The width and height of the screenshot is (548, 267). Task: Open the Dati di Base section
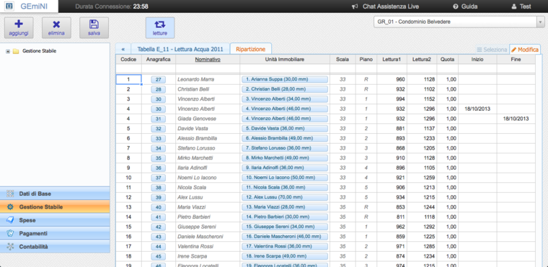point(55,194)
